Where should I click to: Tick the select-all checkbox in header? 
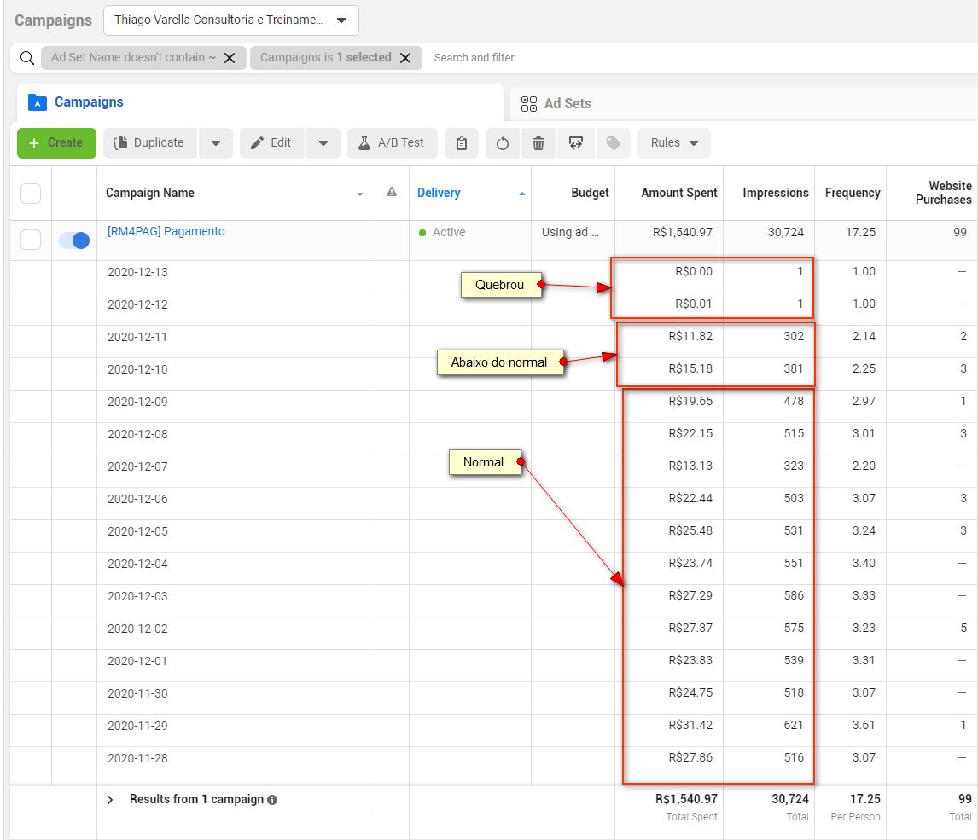tap(31, 194)
